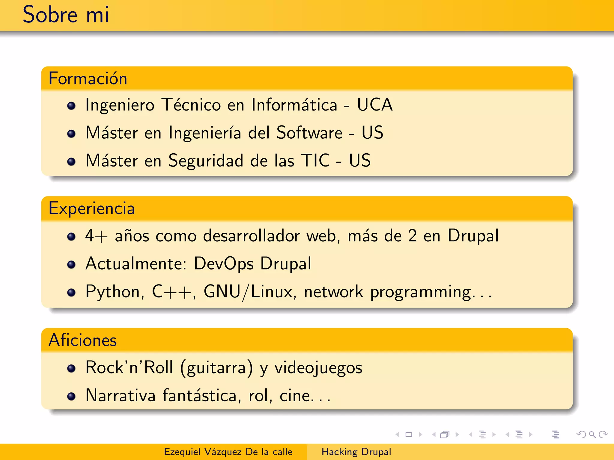This screenshot has height=460, width=614.
Task: Click the forward redo-arrow navigation icon
Action: pyautogui.click(x=603, y=434)
